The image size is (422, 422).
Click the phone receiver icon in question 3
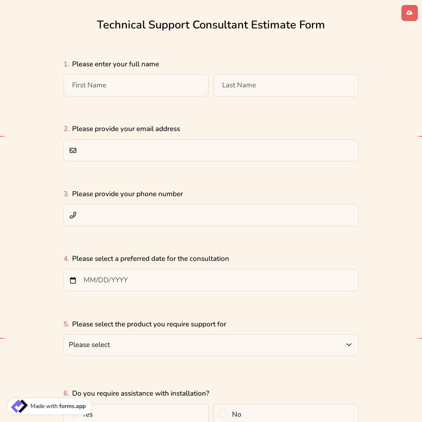point(73,215)
